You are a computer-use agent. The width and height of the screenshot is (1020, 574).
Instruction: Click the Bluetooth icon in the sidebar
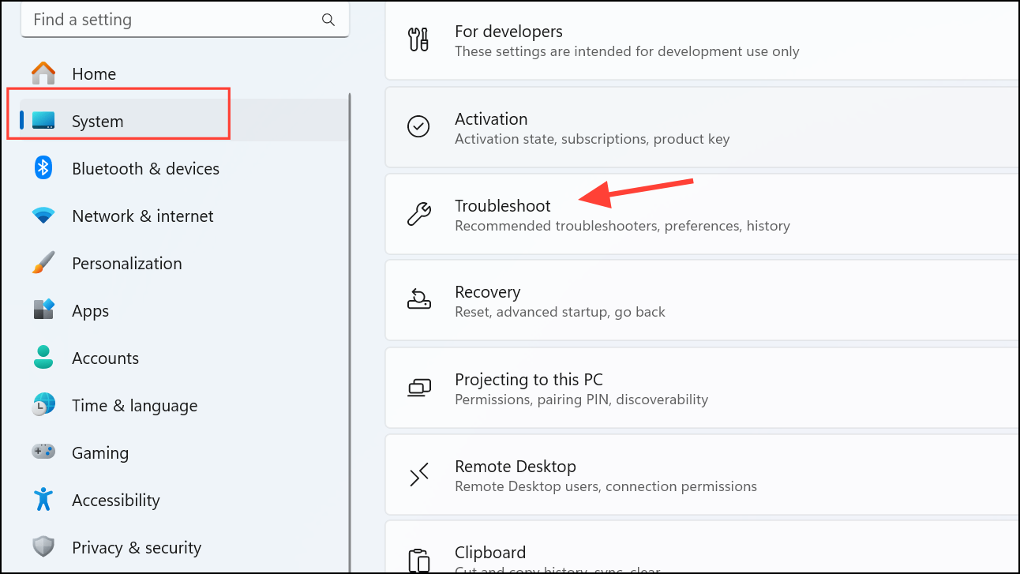coord(43,168)
